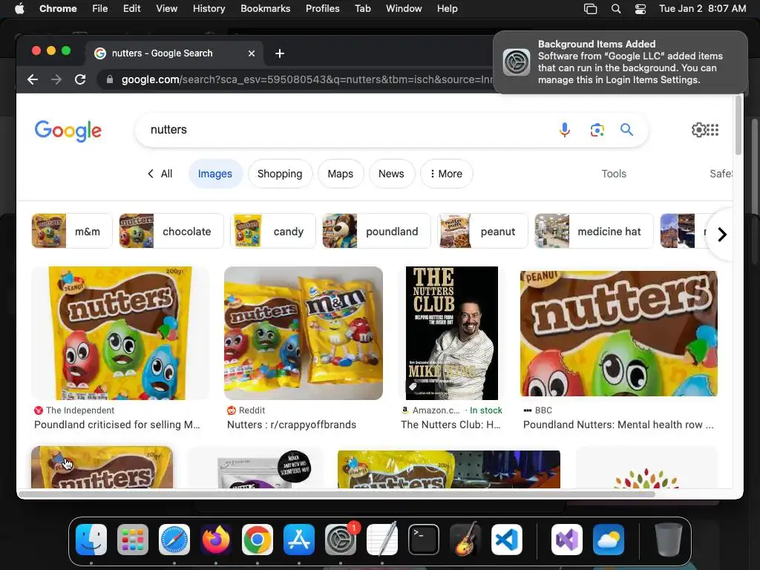The image size is (760, 570).
Task: Open the Profiles menu
Action: pos(322,9)
